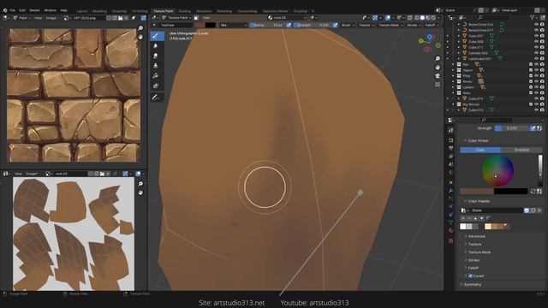
Task: Click zoom icon in UV image editor
Action: point(140,184)
